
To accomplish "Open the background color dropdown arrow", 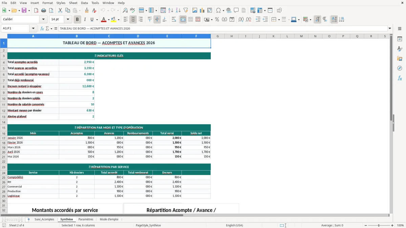I will pyautogui.click(x=118, y=20).
